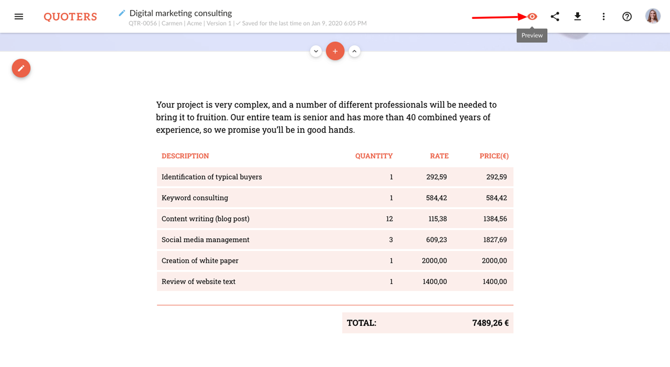Click the red floating edit pencil button
Screen dimensions: 670x367
pyautogui.click(x=21, y=68)
